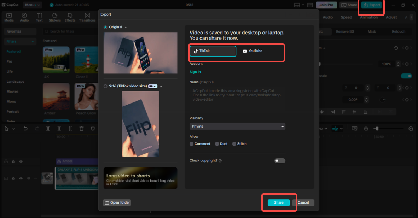Cancel the export dialog
This screenshot has width=418, height=218.
pyautogui.click(x=303, y=202)
